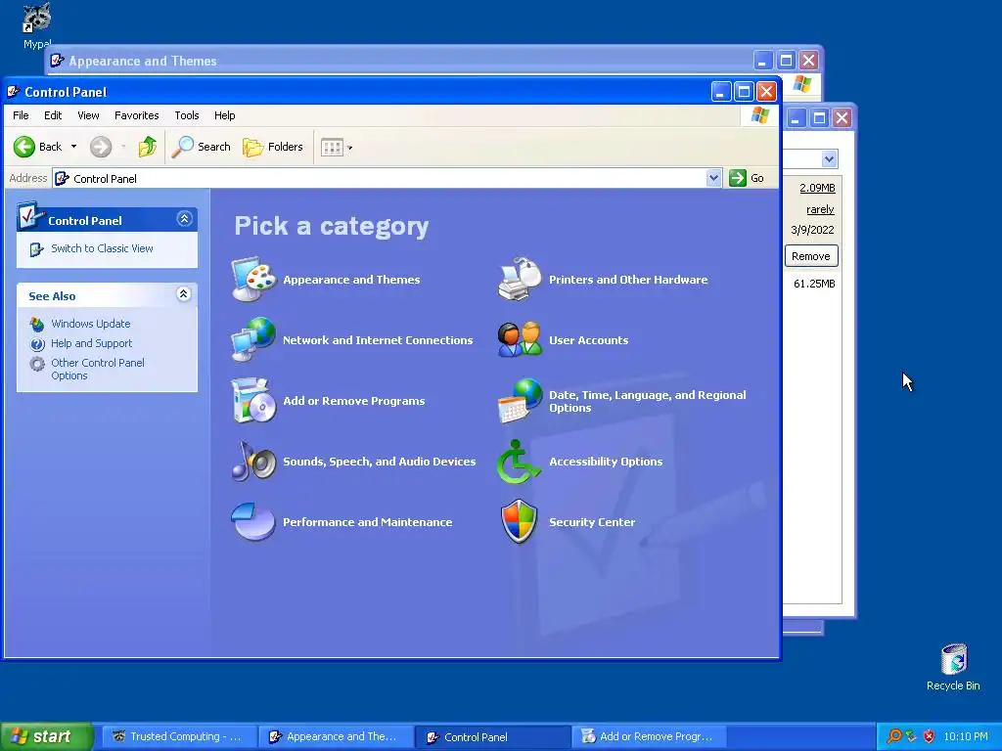Toggle the Folders pane button
The image size is (1002, 751).
273,147
